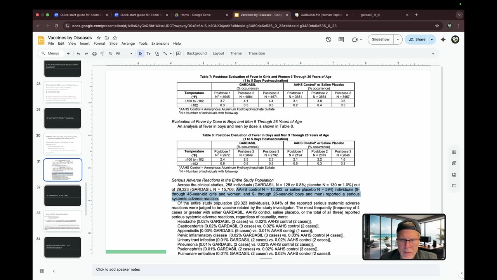Choose the Select cursor tool

point(140,53)
